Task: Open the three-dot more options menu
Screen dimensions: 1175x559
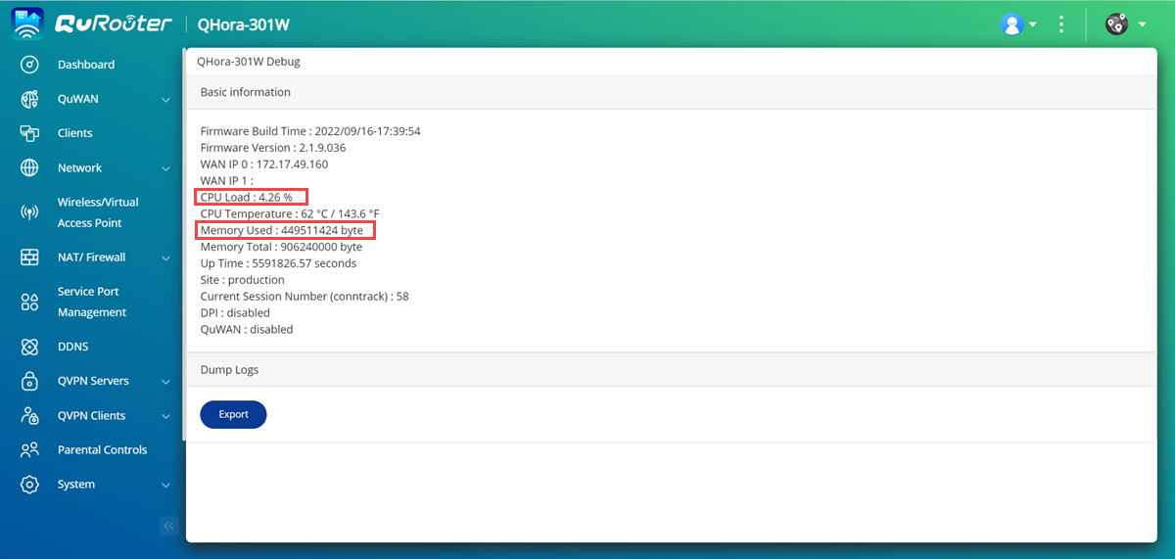Action: click(x=1061, y=24)
